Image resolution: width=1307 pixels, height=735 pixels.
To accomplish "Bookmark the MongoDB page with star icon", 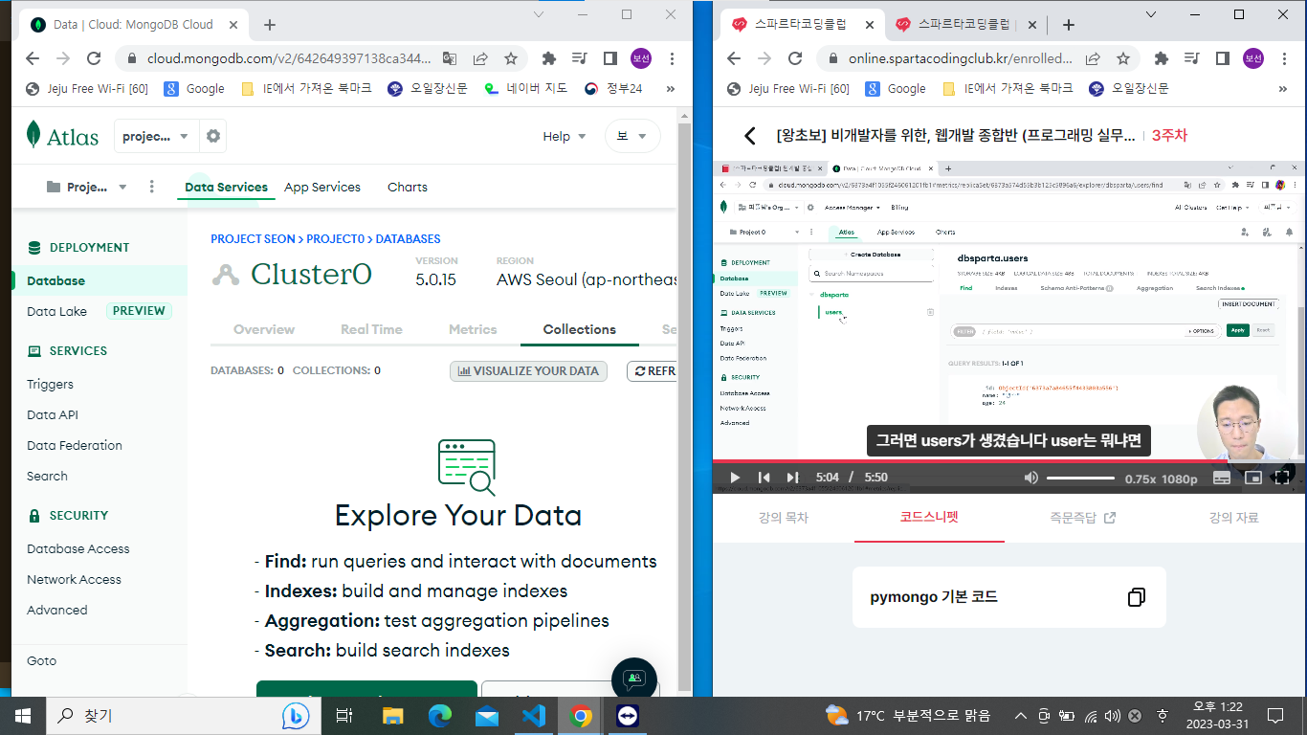I will (x=511, y=58).
